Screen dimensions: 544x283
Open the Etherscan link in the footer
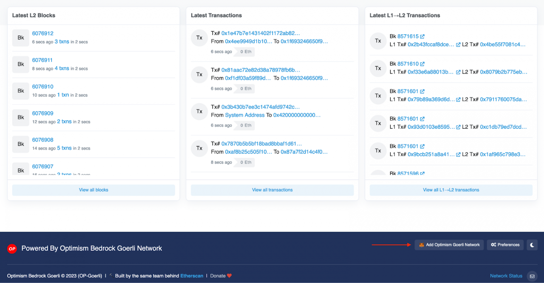click(192, 276)
